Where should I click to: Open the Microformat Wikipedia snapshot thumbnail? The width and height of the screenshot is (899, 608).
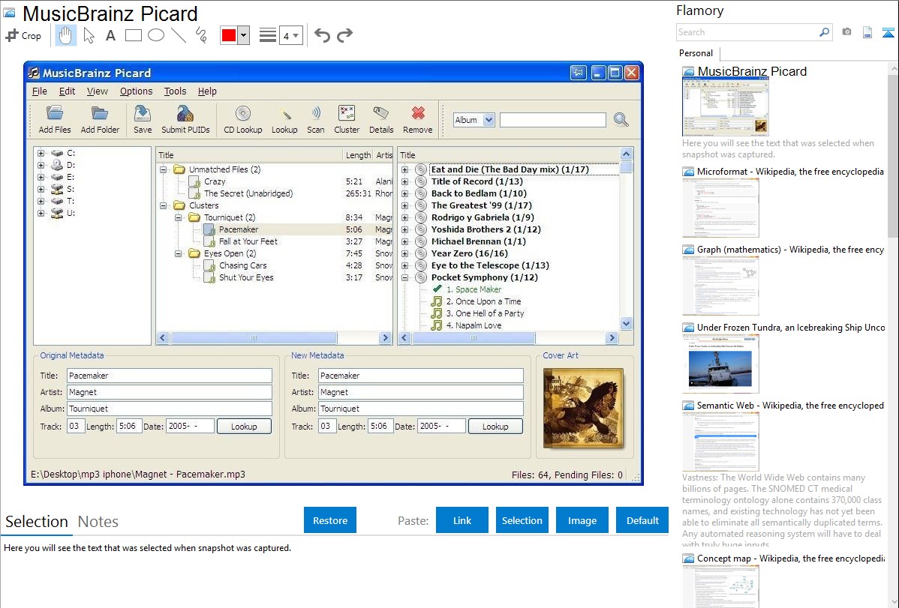click(x=720, y=208)
